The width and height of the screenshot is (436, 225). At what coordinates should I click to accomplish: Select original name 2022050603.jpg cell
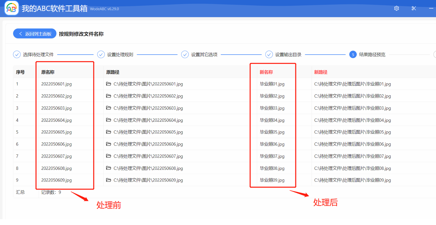point(56,108)
